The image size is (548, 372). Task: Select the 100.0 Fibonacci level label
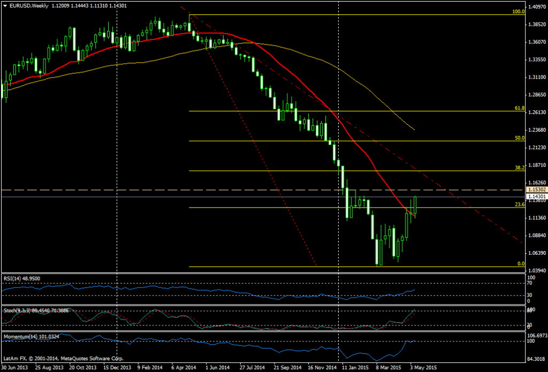pos(519,12)
